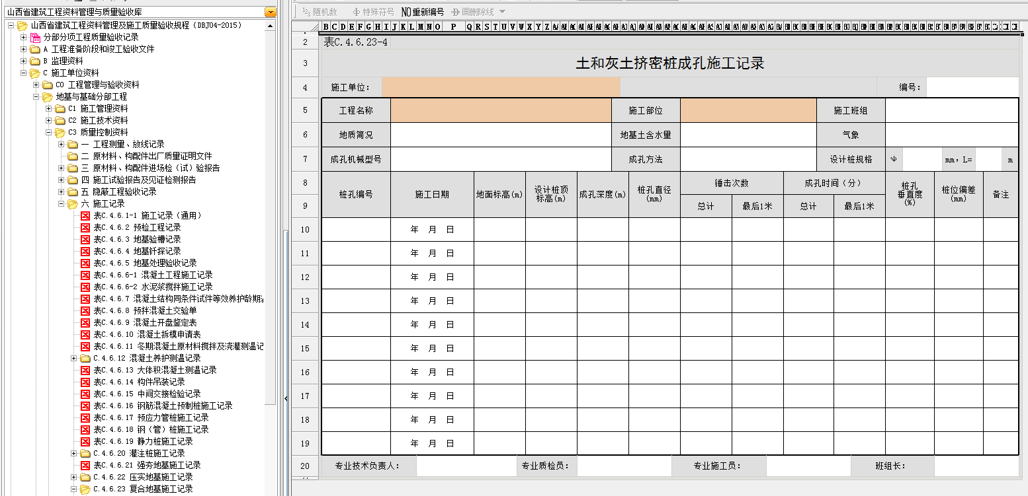Click the red form icon of 表C.4.6.19 静力桩施工记录

pyautogui.click(x=85, y=441)
